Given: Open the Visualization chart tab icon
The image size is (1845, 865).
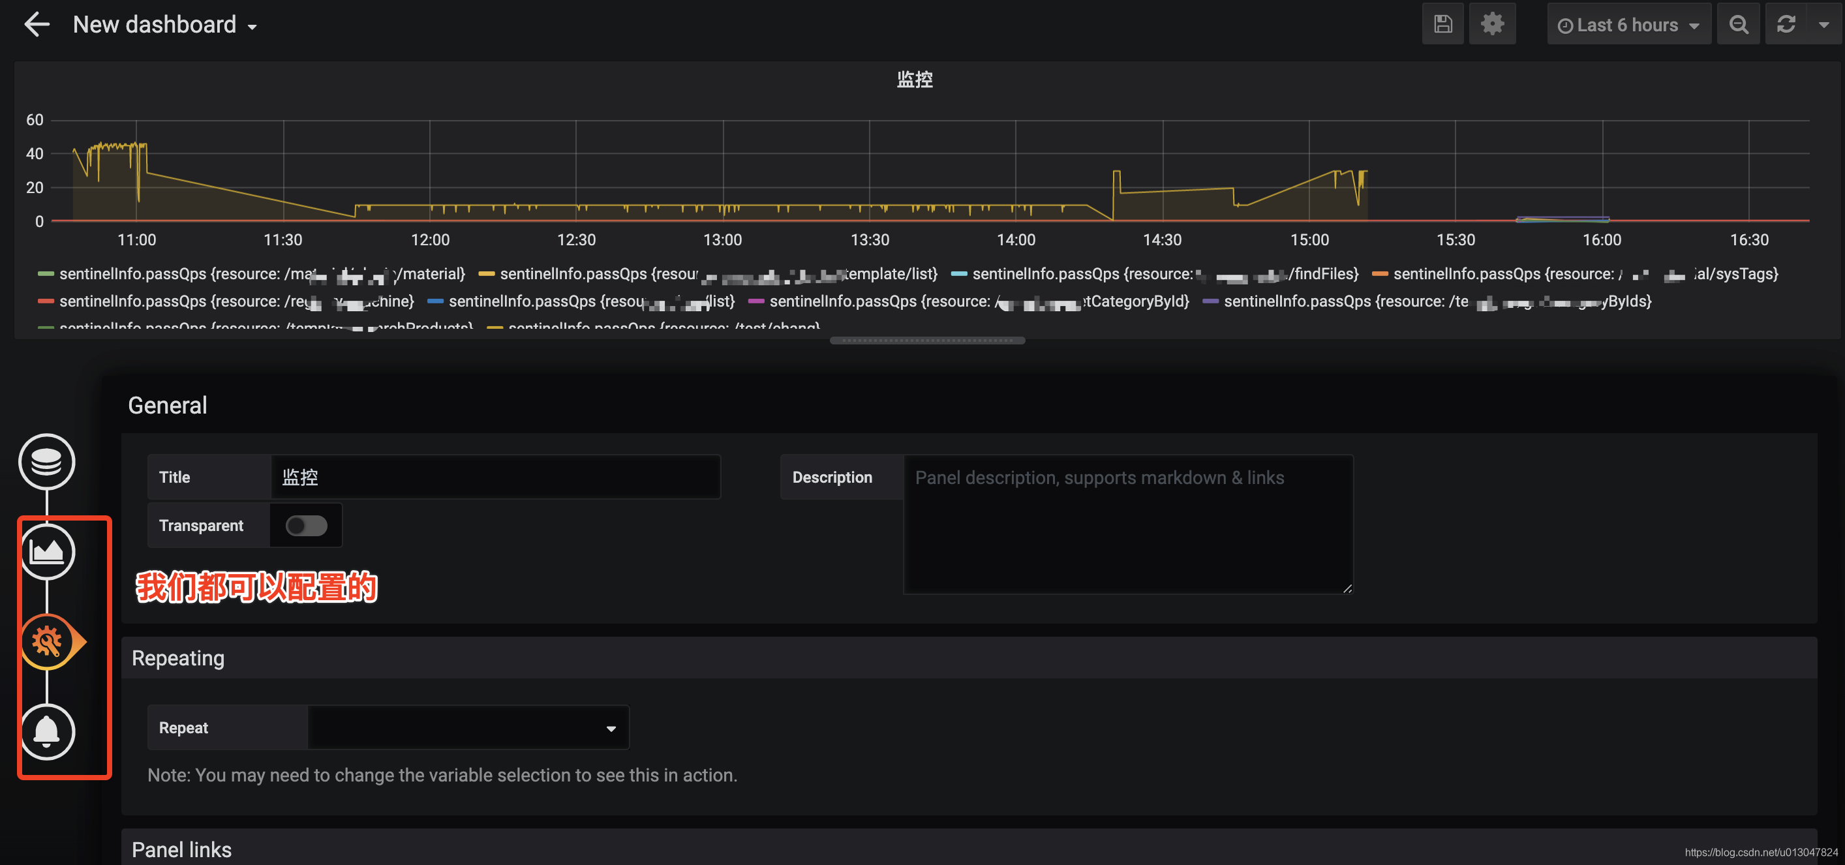Looking at the screenshot, I should (x=46, y=551).
